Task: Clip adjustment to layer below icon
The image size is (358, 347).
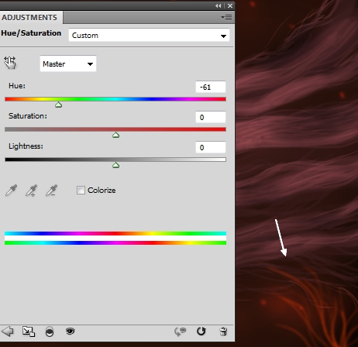Action: pyautogui.click(x=50, y=332)
